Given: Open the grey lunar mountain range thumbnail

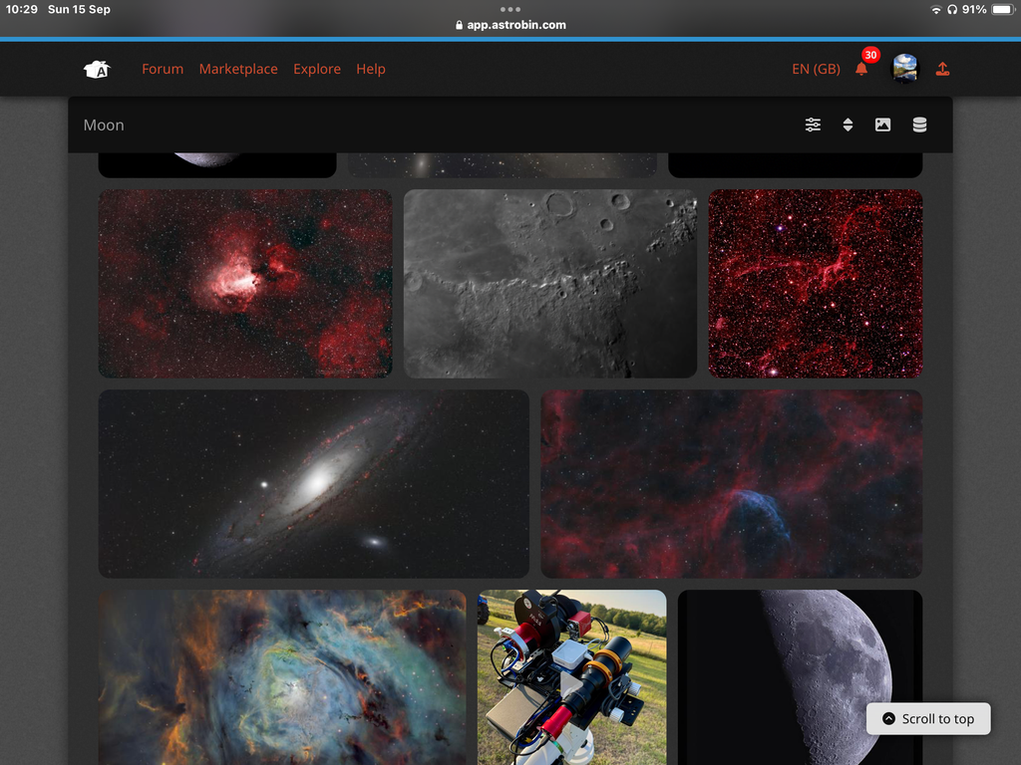Looking at the screenshot, I should click(550, 284).
